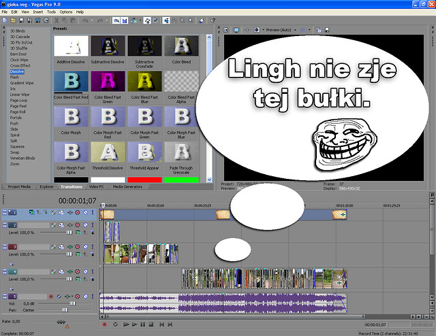Choose the Threshold Dissolve preset thumbnail
The image size is (436, 336).
pos(108,152)
